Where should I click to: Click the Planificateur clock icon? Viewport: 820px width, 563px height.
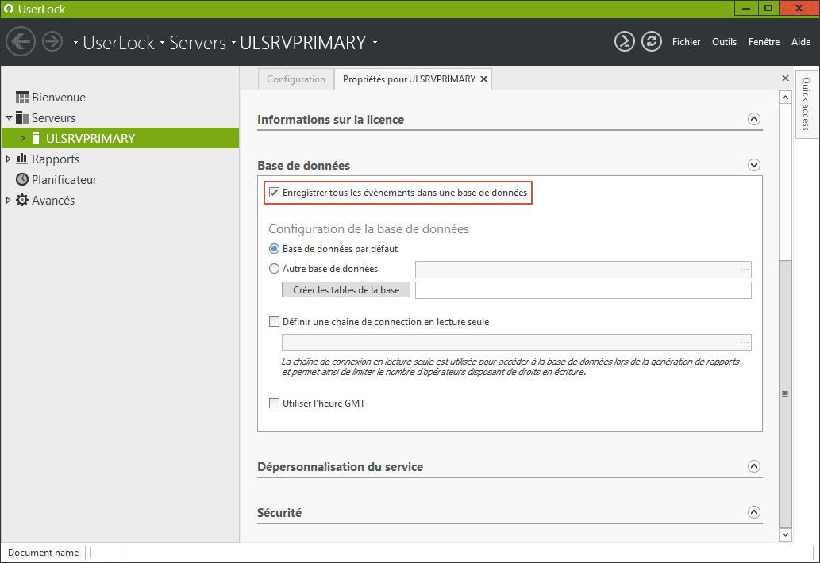click(22, 179)
